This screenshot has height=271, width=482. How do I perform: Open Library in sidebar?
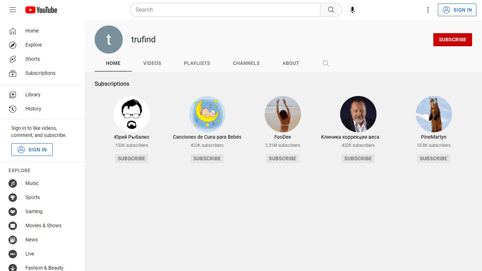(x=42, y=95)
